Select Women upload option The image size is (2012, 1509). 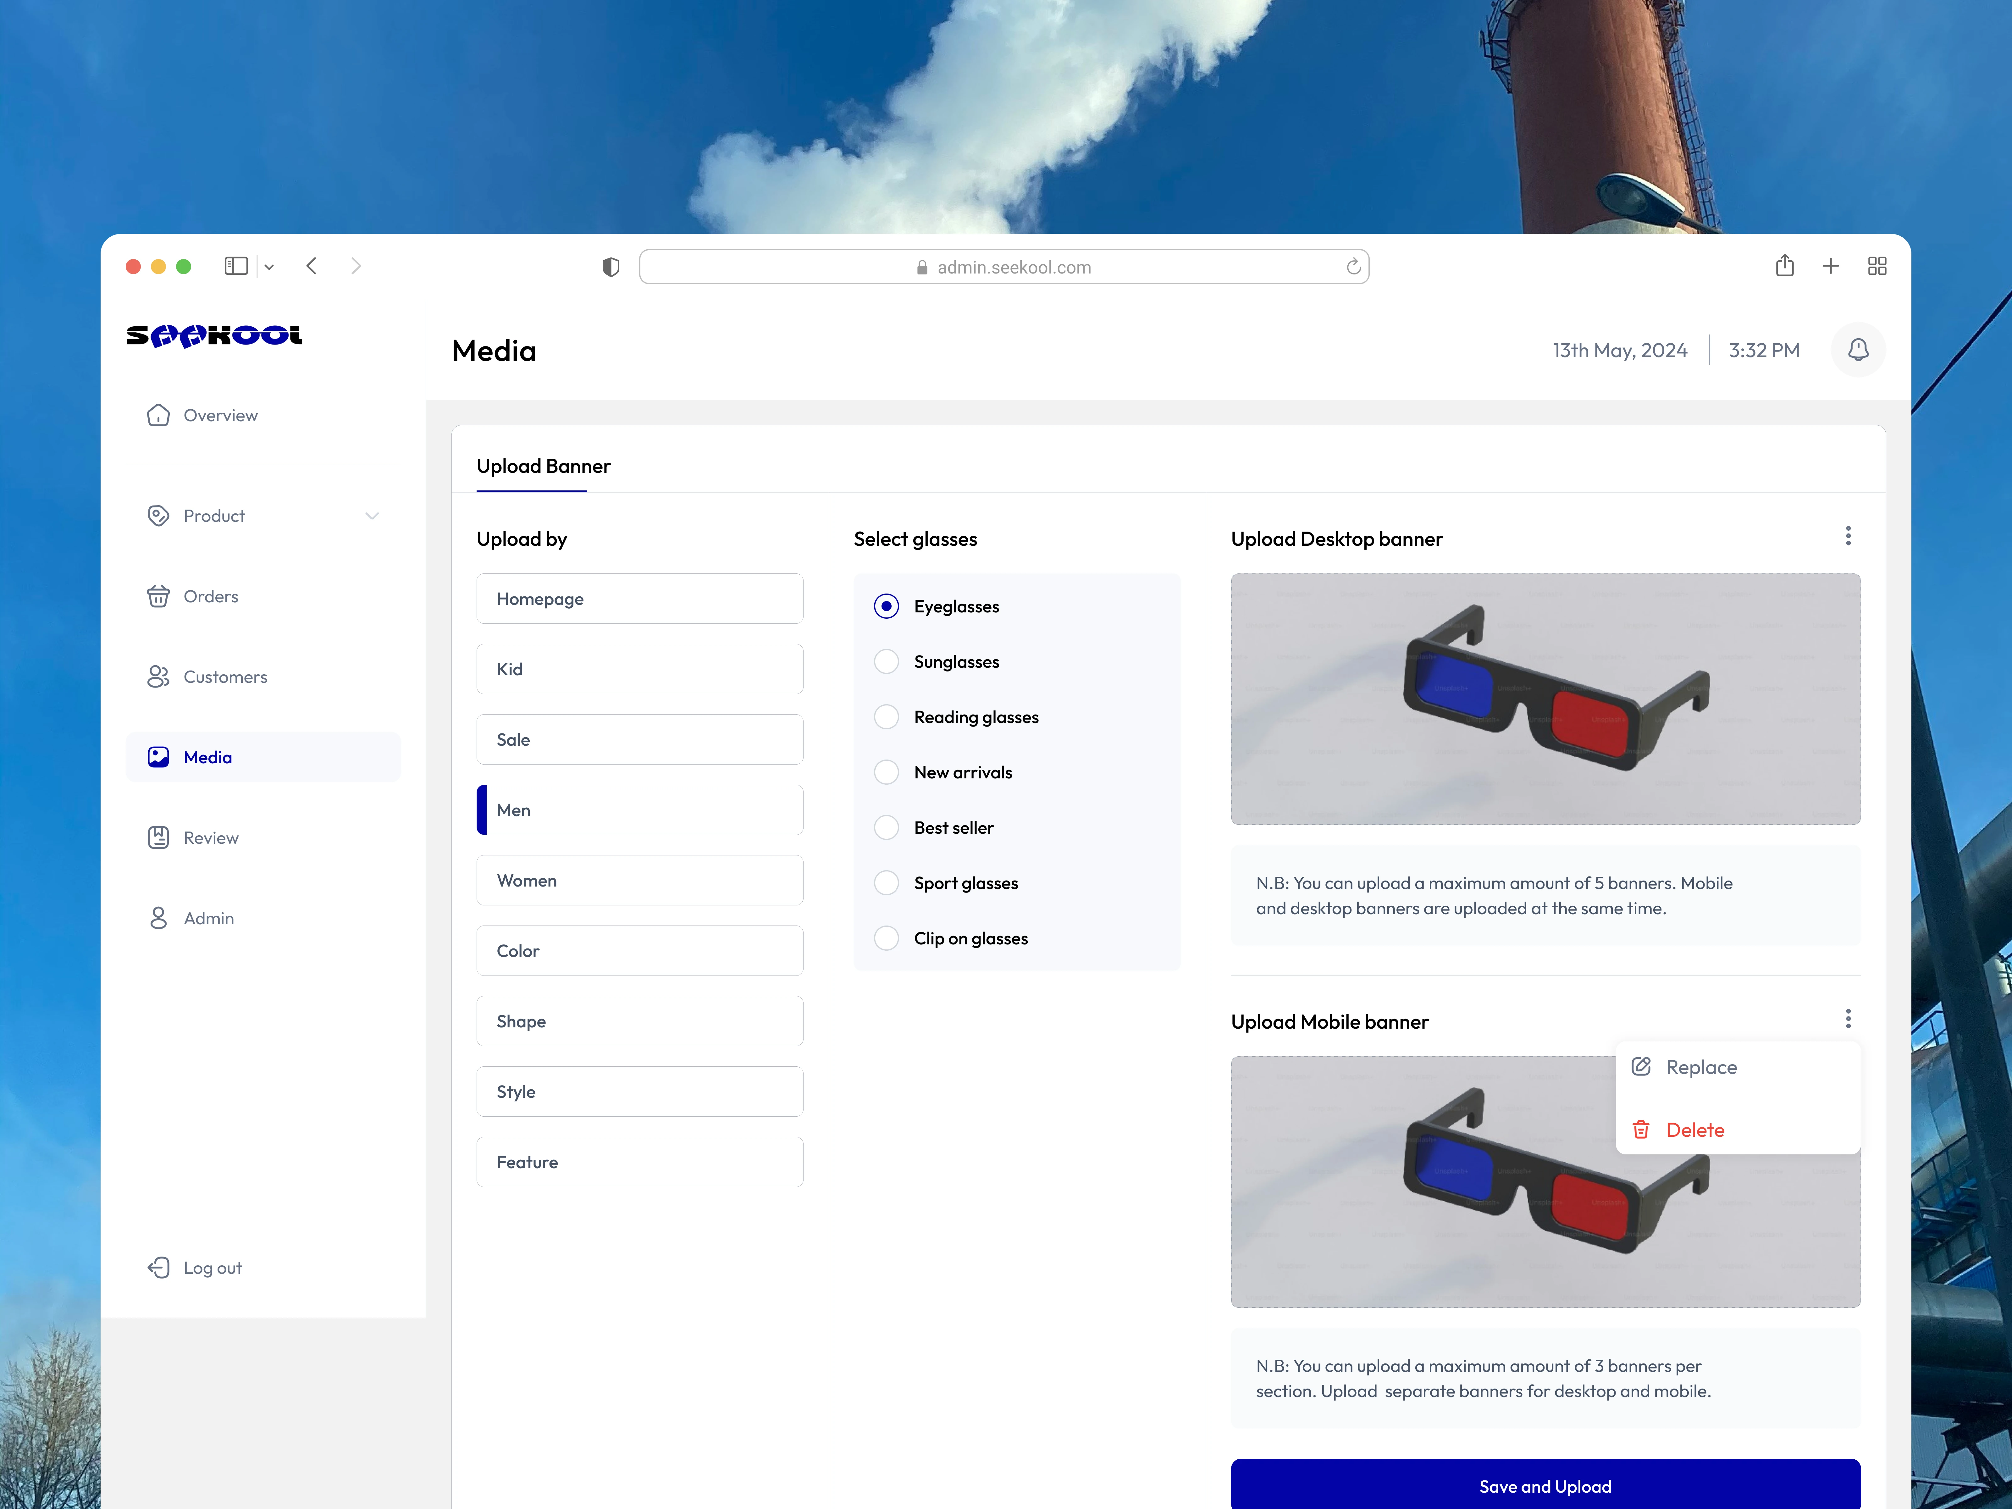click(639, 881)
